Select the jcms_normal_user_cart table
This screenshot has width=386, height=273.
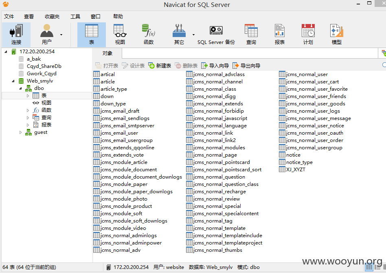[312, 82]
